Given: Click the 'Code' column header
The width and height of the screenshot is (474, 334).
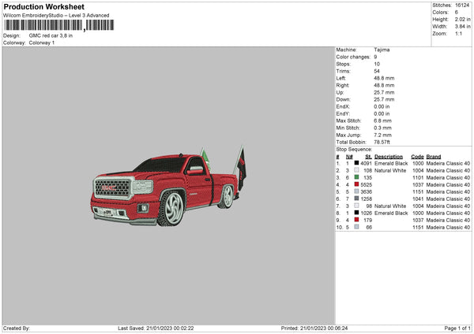Looking at the screenshot, I should [417, 157].
